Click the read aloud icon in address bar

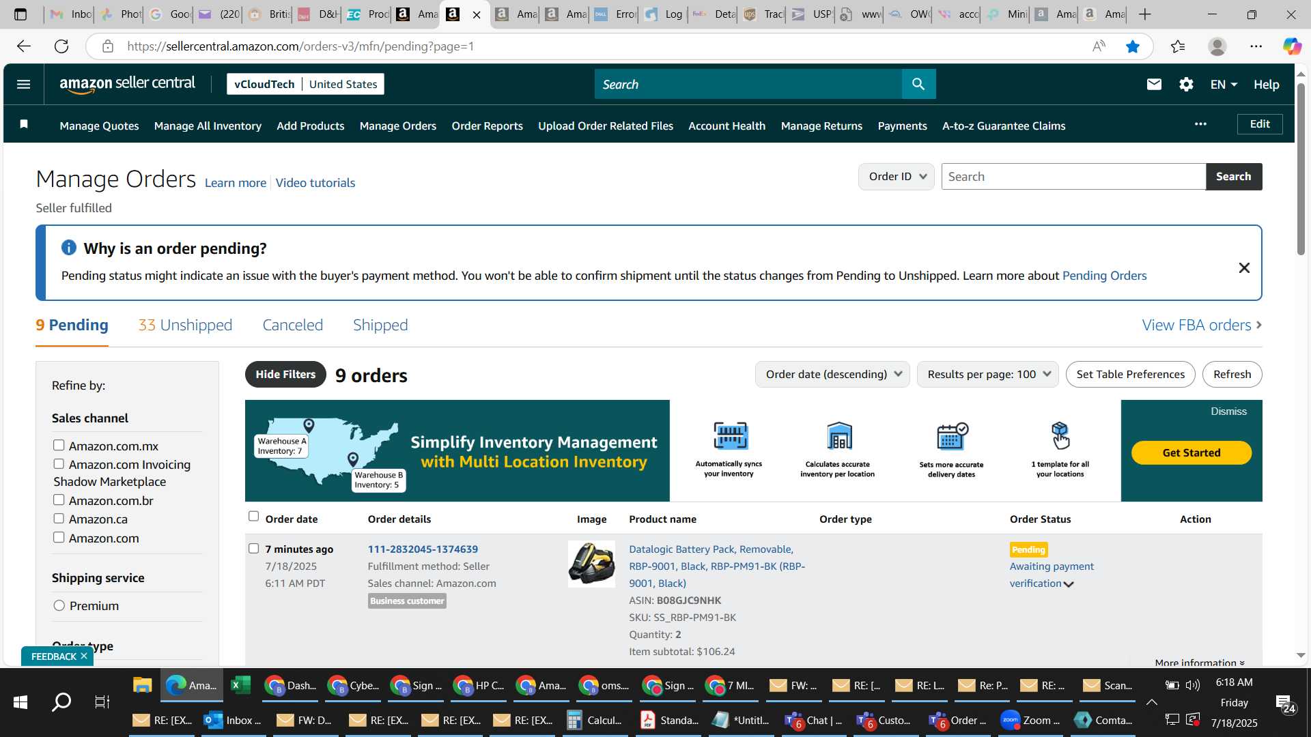(1099, 46)
